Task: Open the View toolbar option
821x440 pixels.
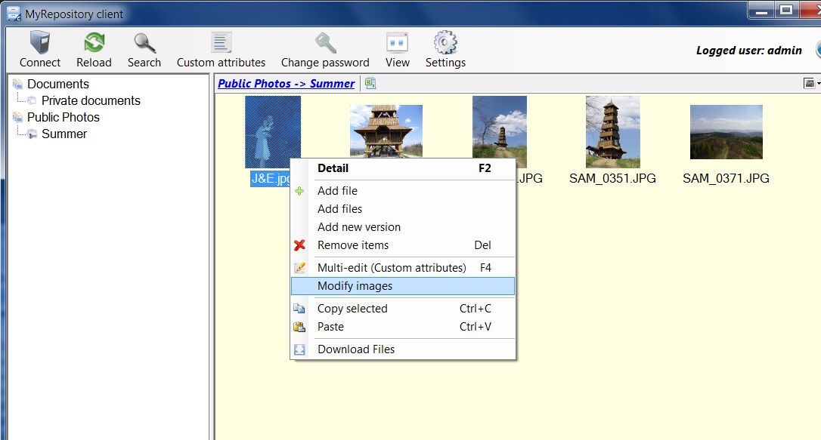Action: point(397,43)
